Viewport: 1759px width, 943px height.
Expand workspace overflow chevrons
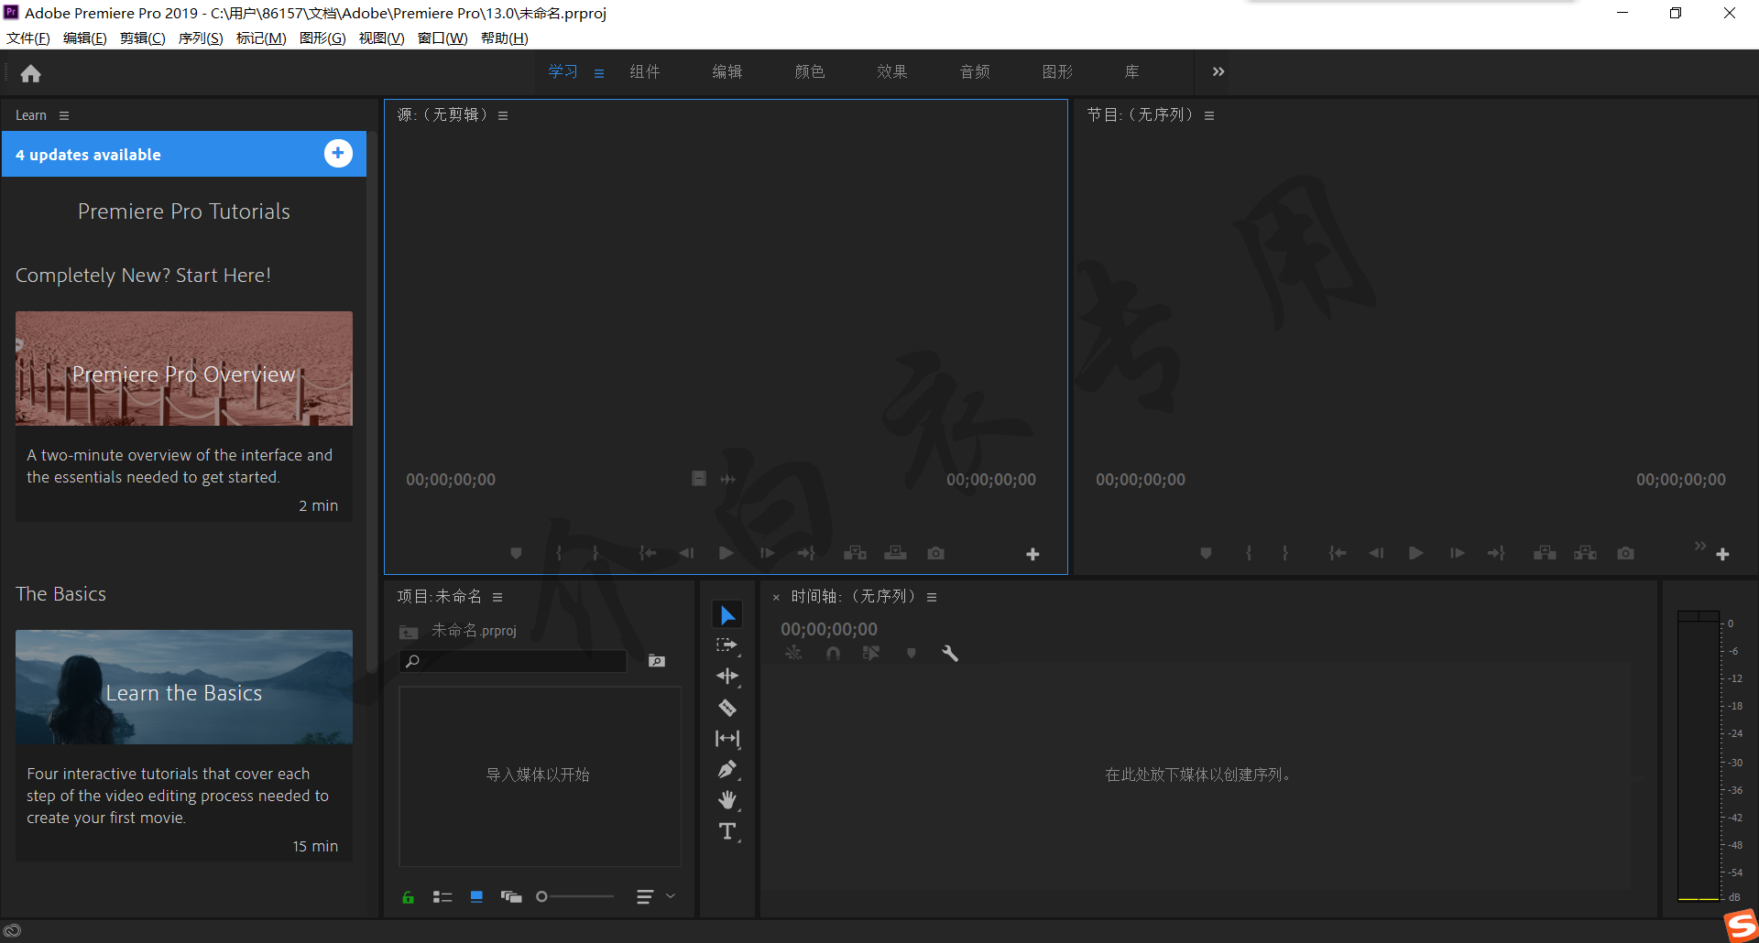click(1218, 71)
